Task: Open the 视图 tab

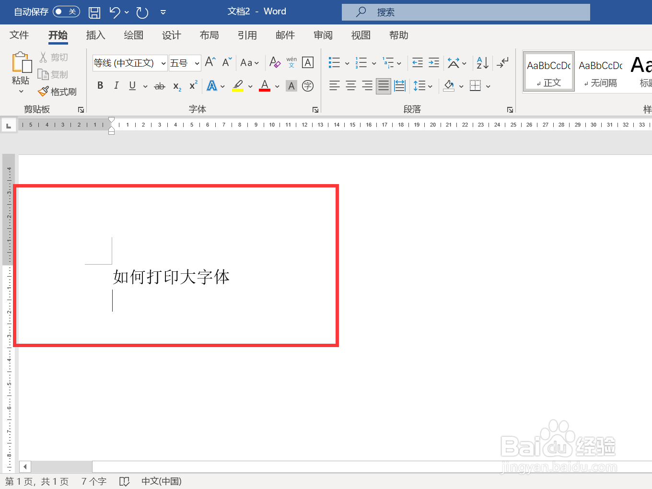Action: (x=361, y=35)
